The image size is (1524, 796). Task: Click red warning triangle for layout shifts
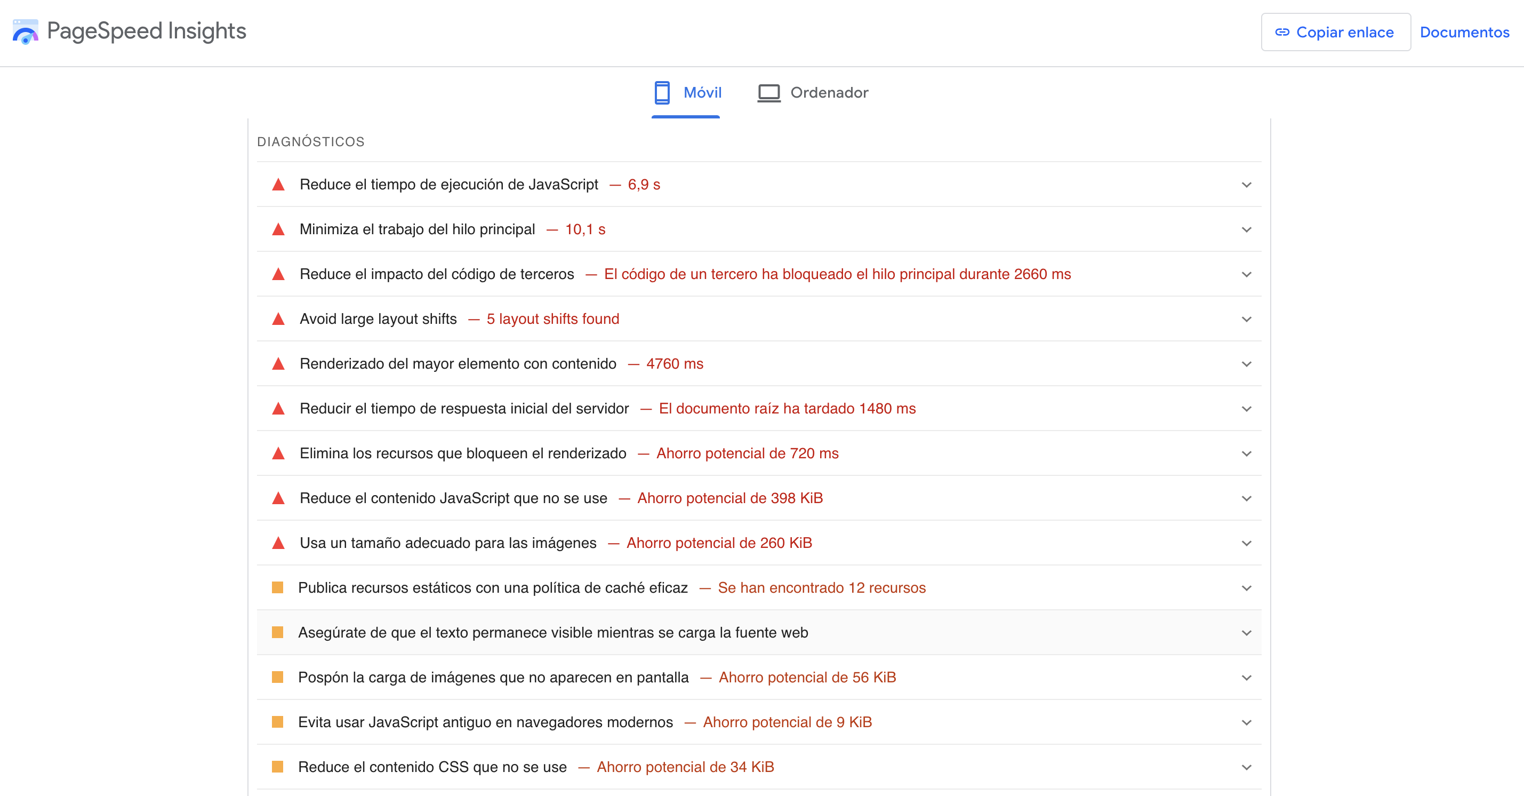278,319
